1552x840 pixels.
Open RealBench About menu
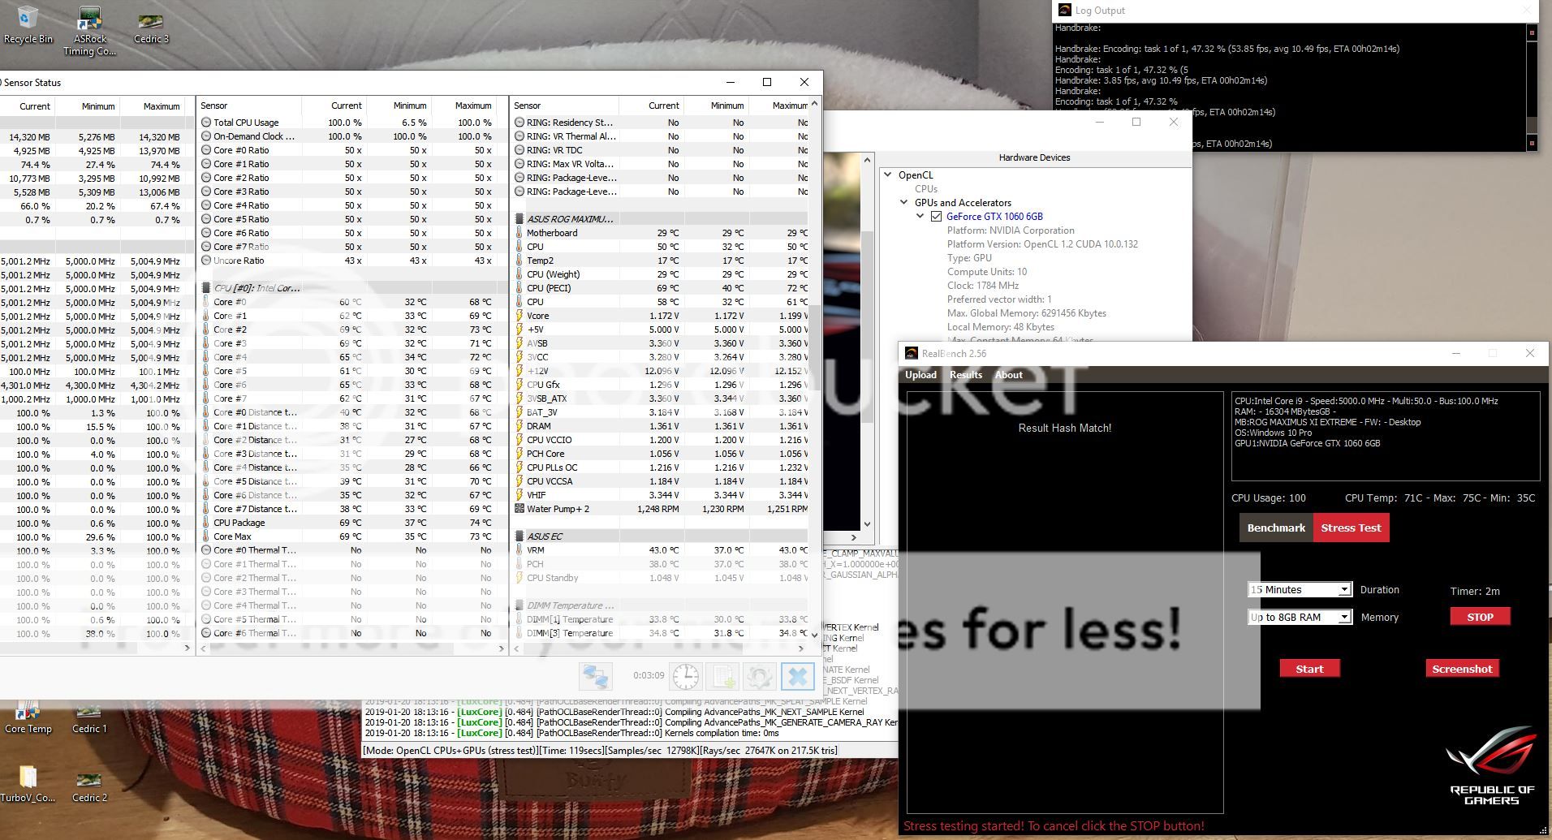pos(1008,375)
